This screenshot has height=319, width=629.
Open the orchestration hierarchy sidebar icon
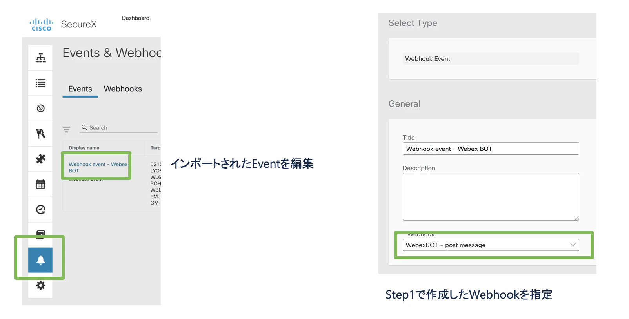(x=41, y=58)
